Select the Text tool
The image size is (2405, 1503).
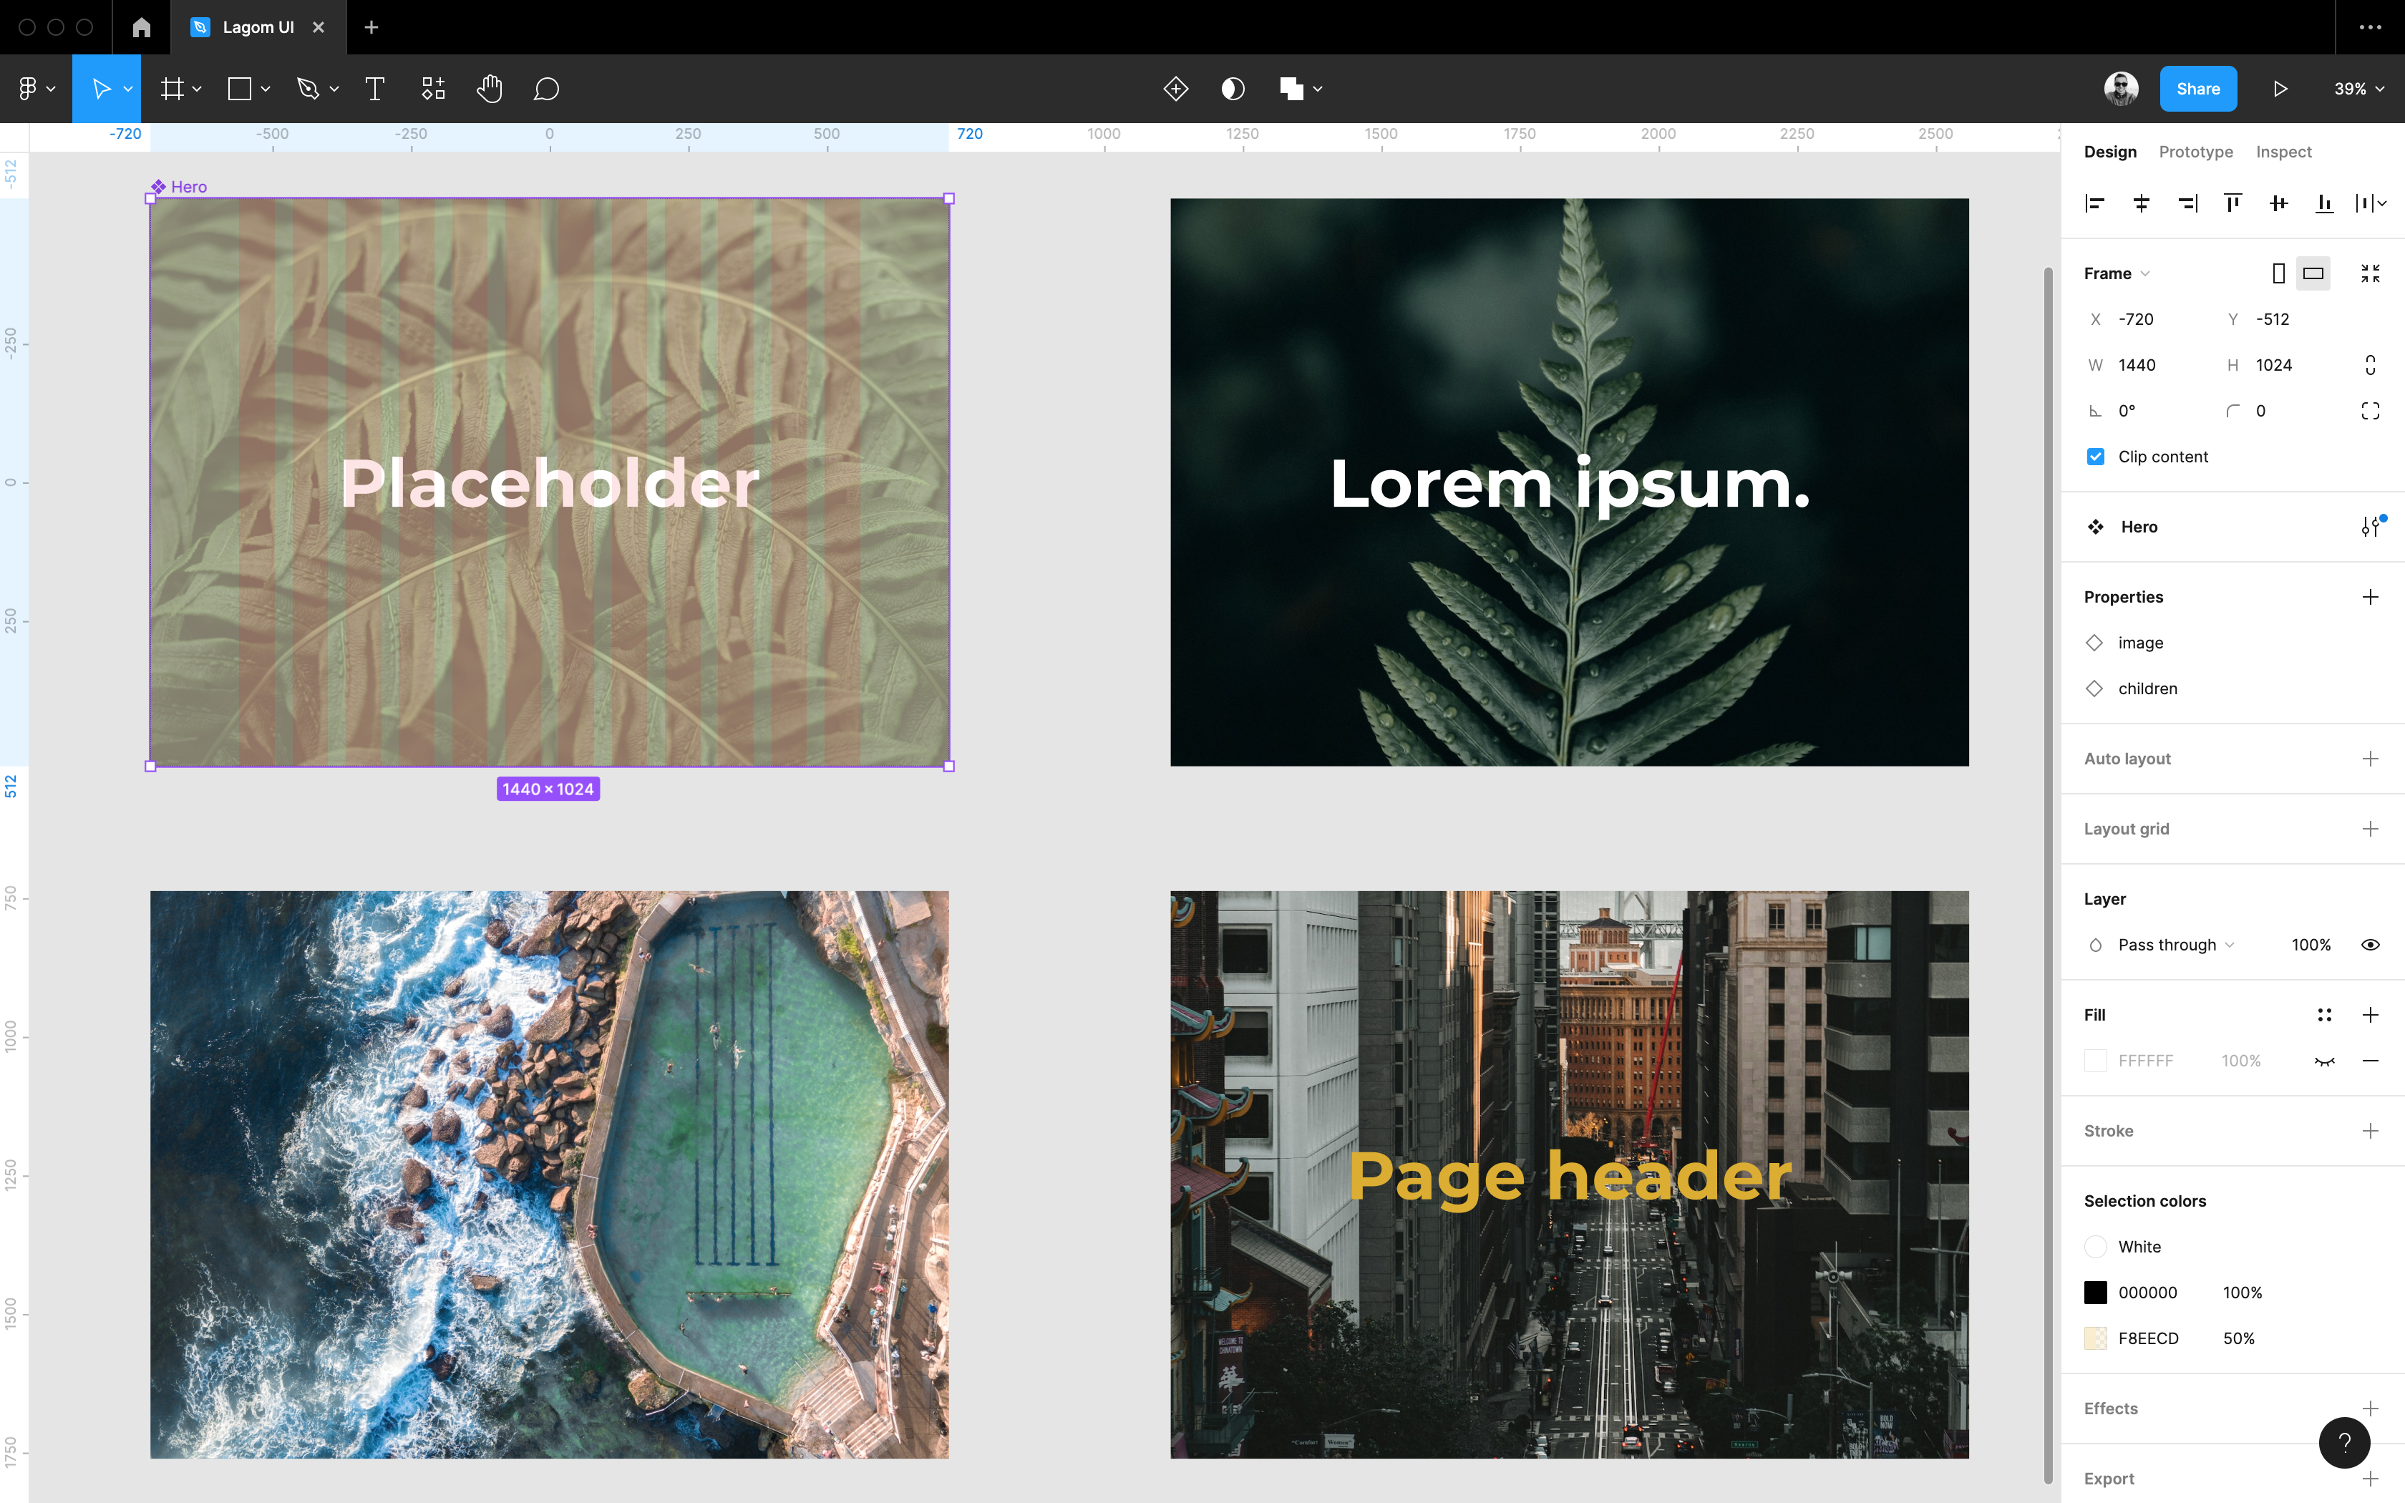click(x=374, y=89)
